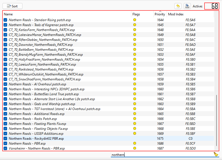Toggle checkbox for Vanaheimr - Northern Roads - PBR.esp
Image resolution: width=222 pixels, height=160 pixels.
pos(5,148)
